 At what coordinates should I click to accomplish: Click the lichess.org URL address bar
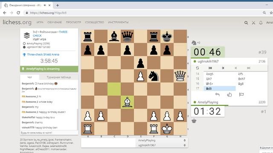[x=48, y=13]
